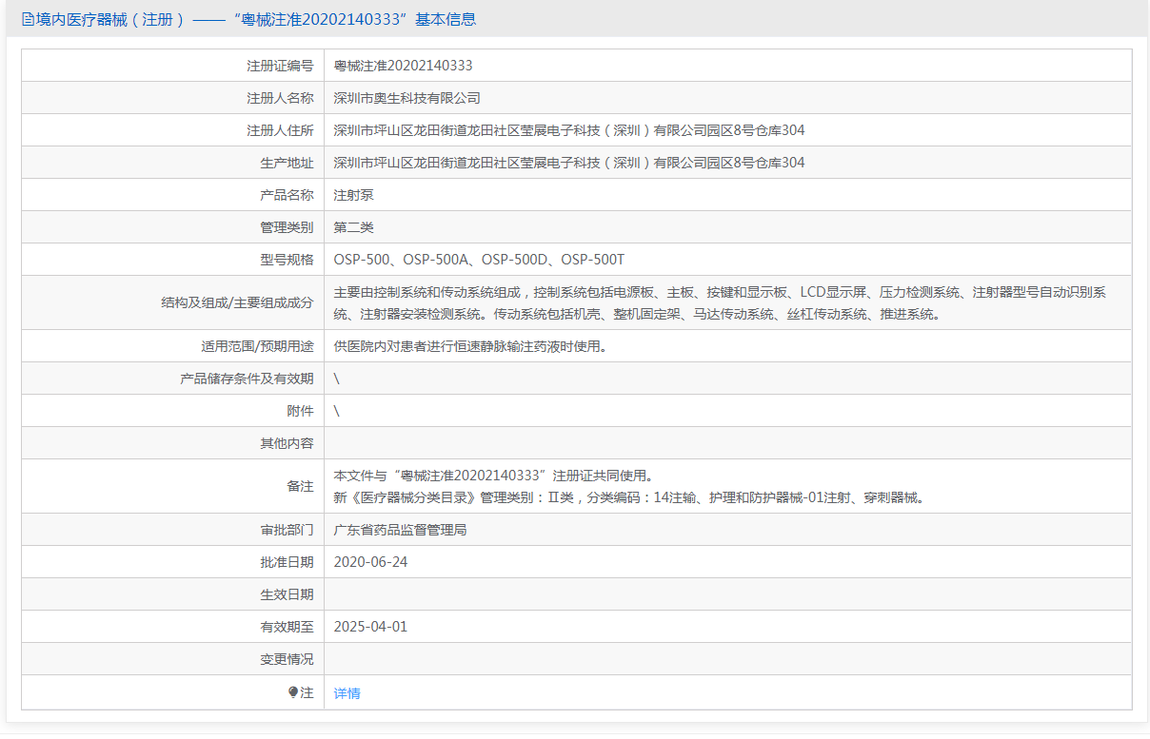Click the approving department 广东省药品监督管理局
This screenshot has width=1150, height=739.
pyautogui.click(x=400, y=530)
